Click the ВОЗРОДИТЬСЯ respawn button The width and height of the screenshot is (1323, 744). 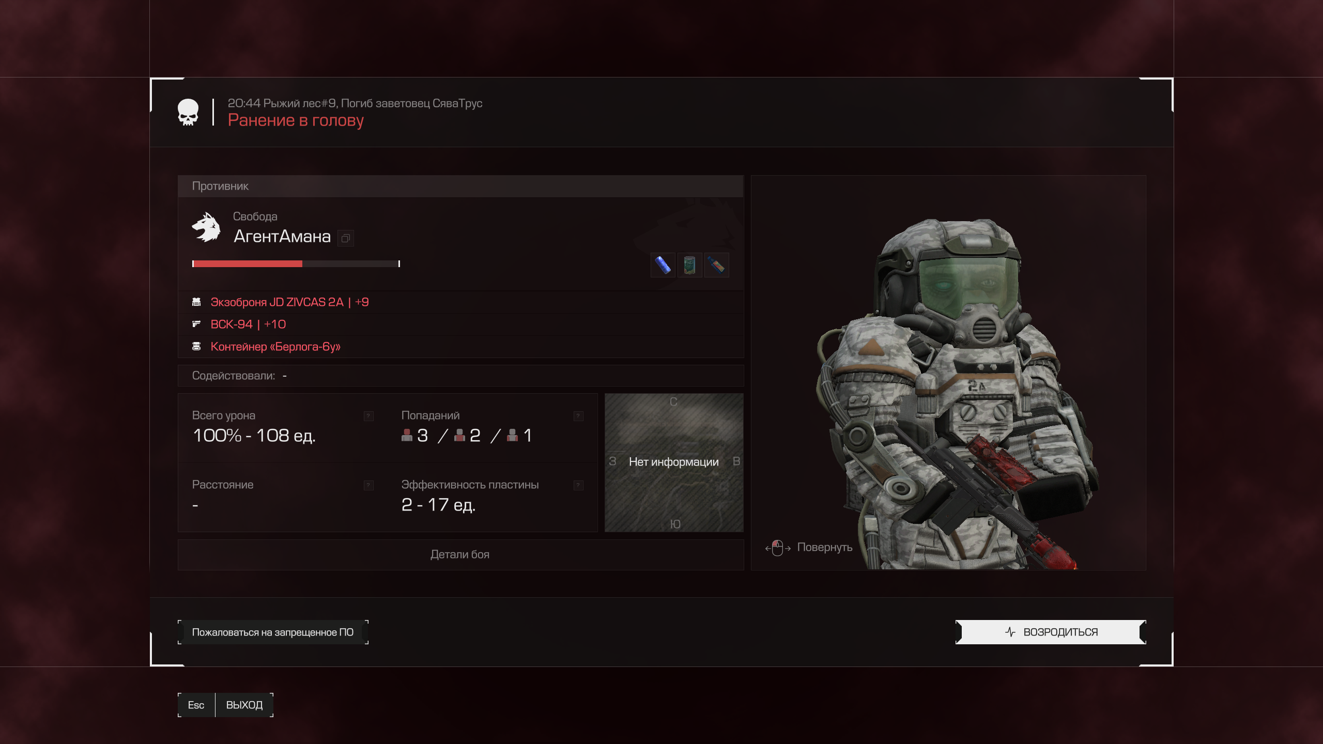click(1051, 632)
